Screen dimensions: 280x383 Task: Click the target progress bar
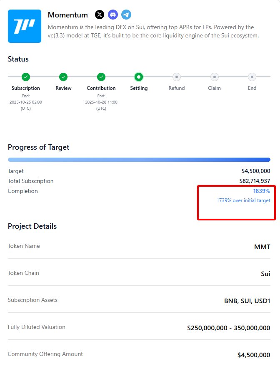(139, 160)
